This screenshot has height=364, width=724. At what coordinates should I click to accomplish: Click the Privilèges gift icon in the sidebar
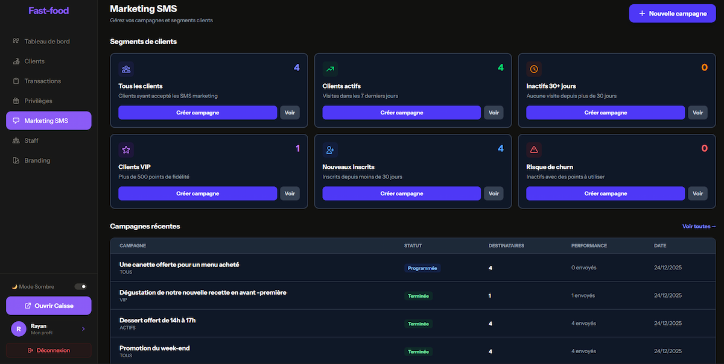coord(16,101)
